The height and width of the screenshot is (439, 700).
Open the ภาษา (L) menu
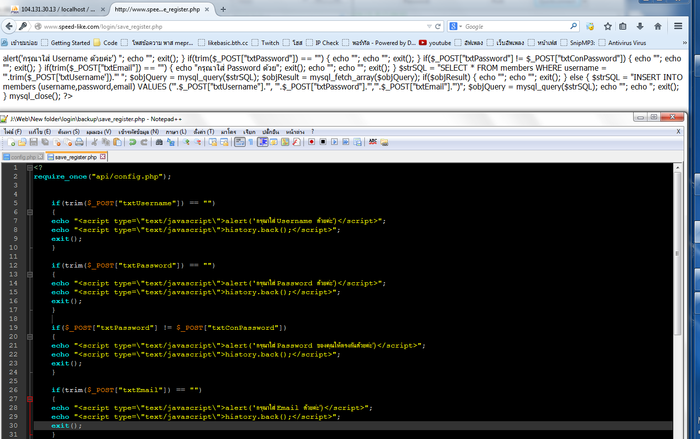click(x=176, y=132)
